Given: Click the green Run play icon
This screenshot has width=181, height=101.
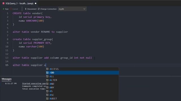Looking at the screenshot, I should click(x=4, y=9).
